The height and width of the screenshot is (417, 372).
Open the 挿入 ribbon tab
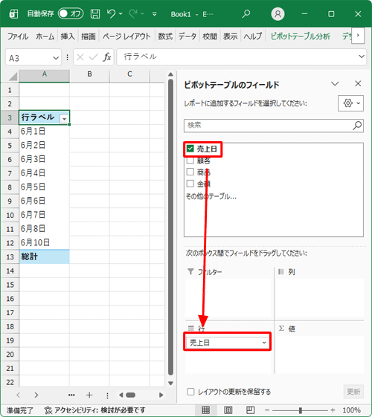(68, 36)
